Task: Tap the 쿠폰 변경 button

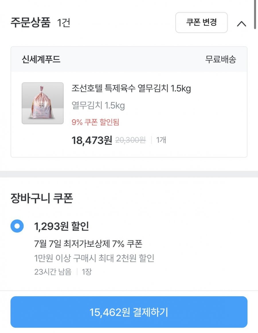Action: click(x=201, y=22)
